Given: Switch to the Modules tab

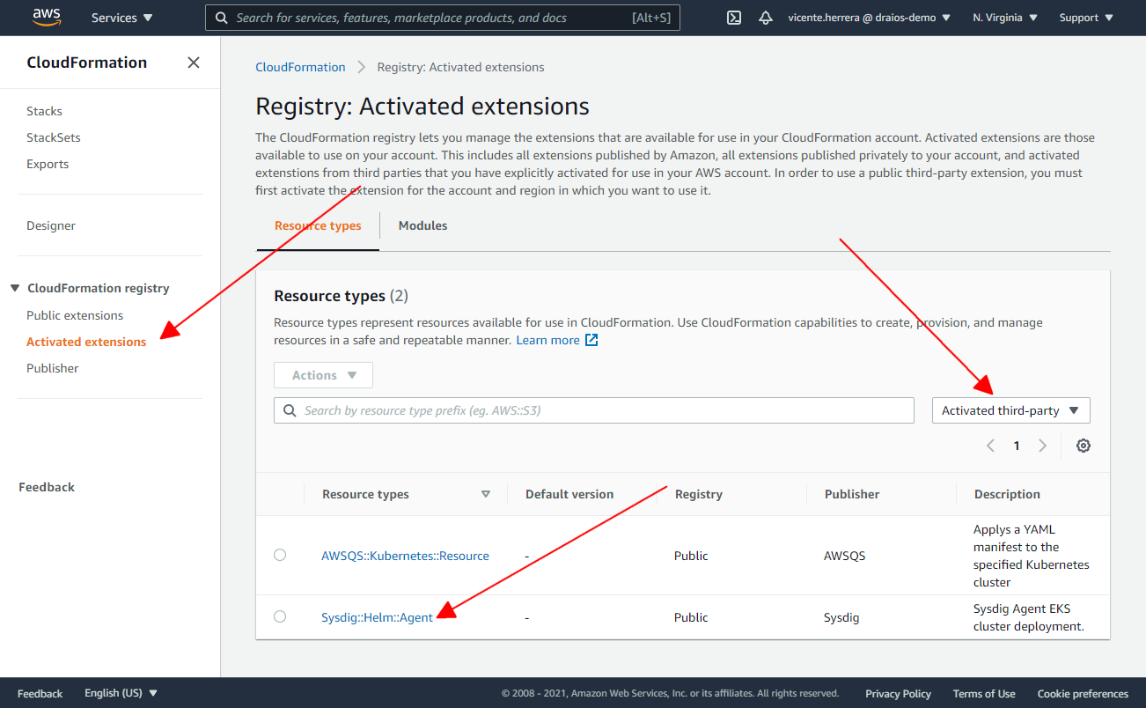Looking at the screenshot, I should pos(422,225).
